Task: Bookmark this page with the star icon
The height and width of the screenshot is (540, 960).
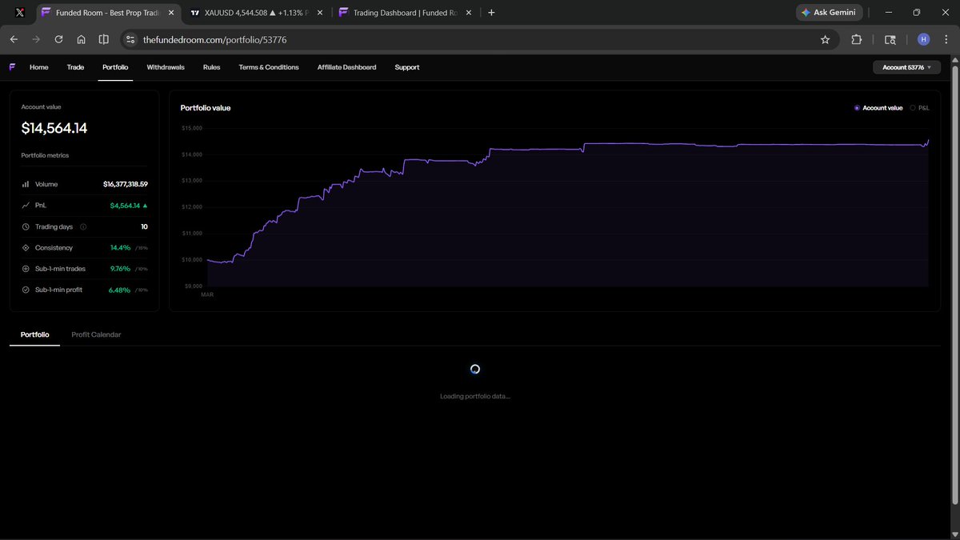Action: tap(825, 39)
